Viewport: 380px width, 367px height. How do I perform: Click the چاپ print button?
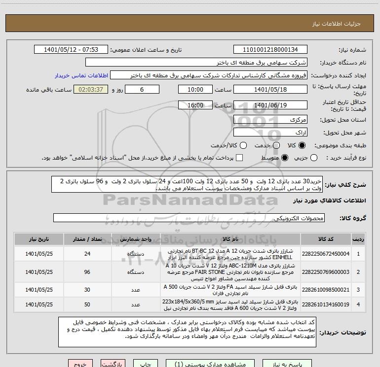(146, 364)
